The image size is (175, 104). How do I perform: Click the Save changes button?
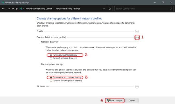click(115, 100)
